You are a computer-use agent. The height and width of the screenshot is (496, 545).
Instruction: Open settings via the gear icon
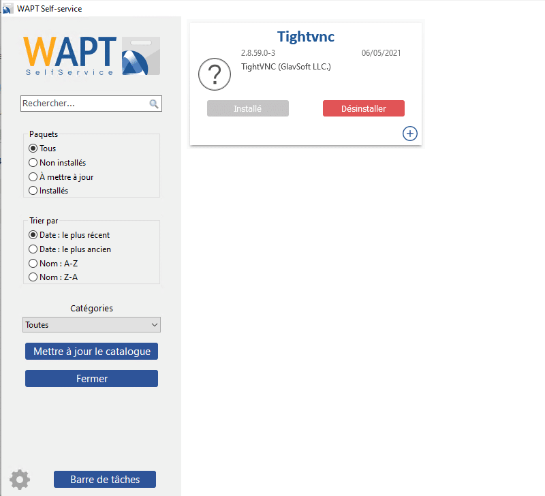pos(20,480)
